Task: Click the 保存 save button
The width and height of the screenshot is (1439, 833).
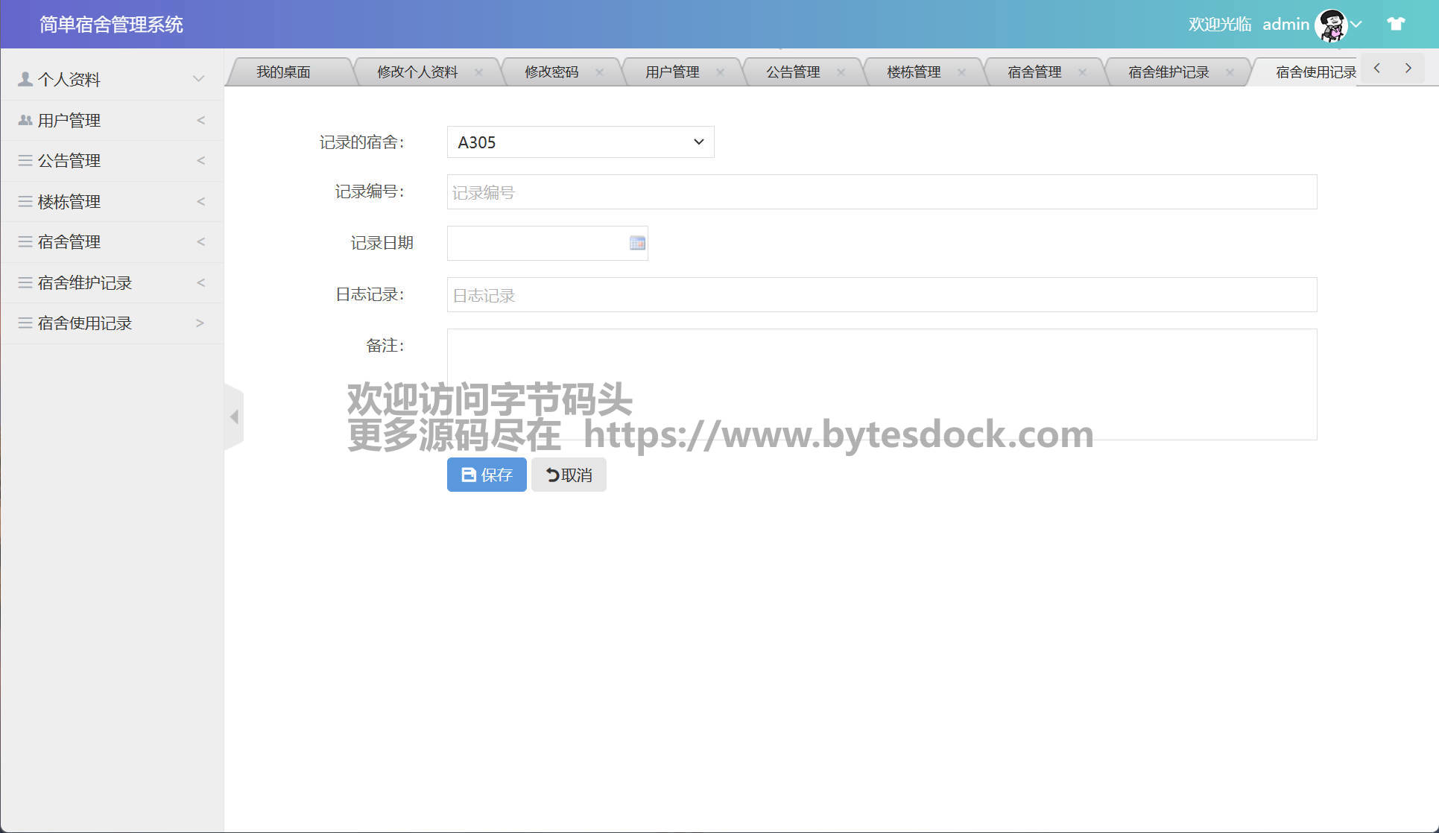Action: [487, 475]
